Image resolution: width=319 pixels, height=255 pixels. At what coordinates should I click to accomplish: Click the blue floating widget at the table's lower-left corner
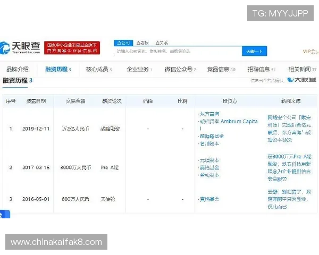click(5, 214)
